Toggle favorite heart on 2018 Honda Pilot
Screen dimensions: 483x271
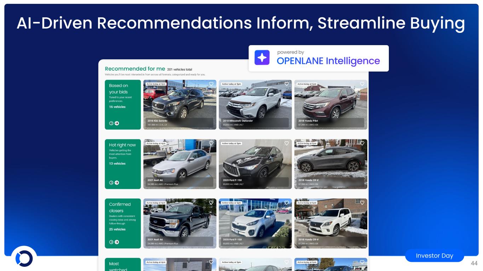click(362, 84)
